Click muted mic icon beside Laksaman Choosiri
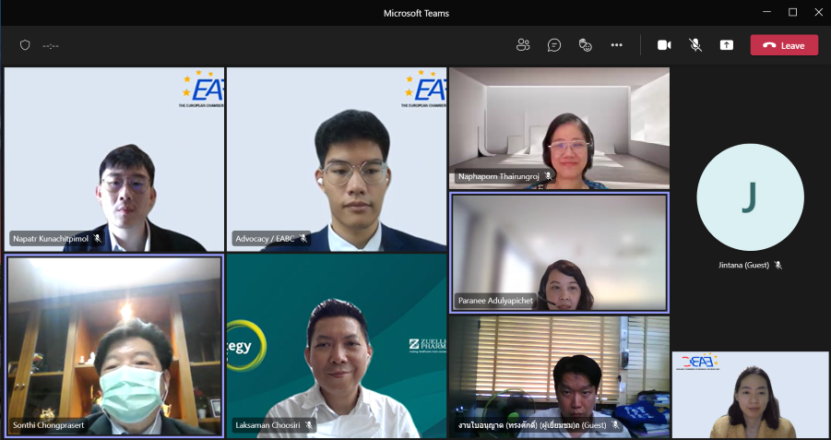Screen dimensions: 831x440 308,425
